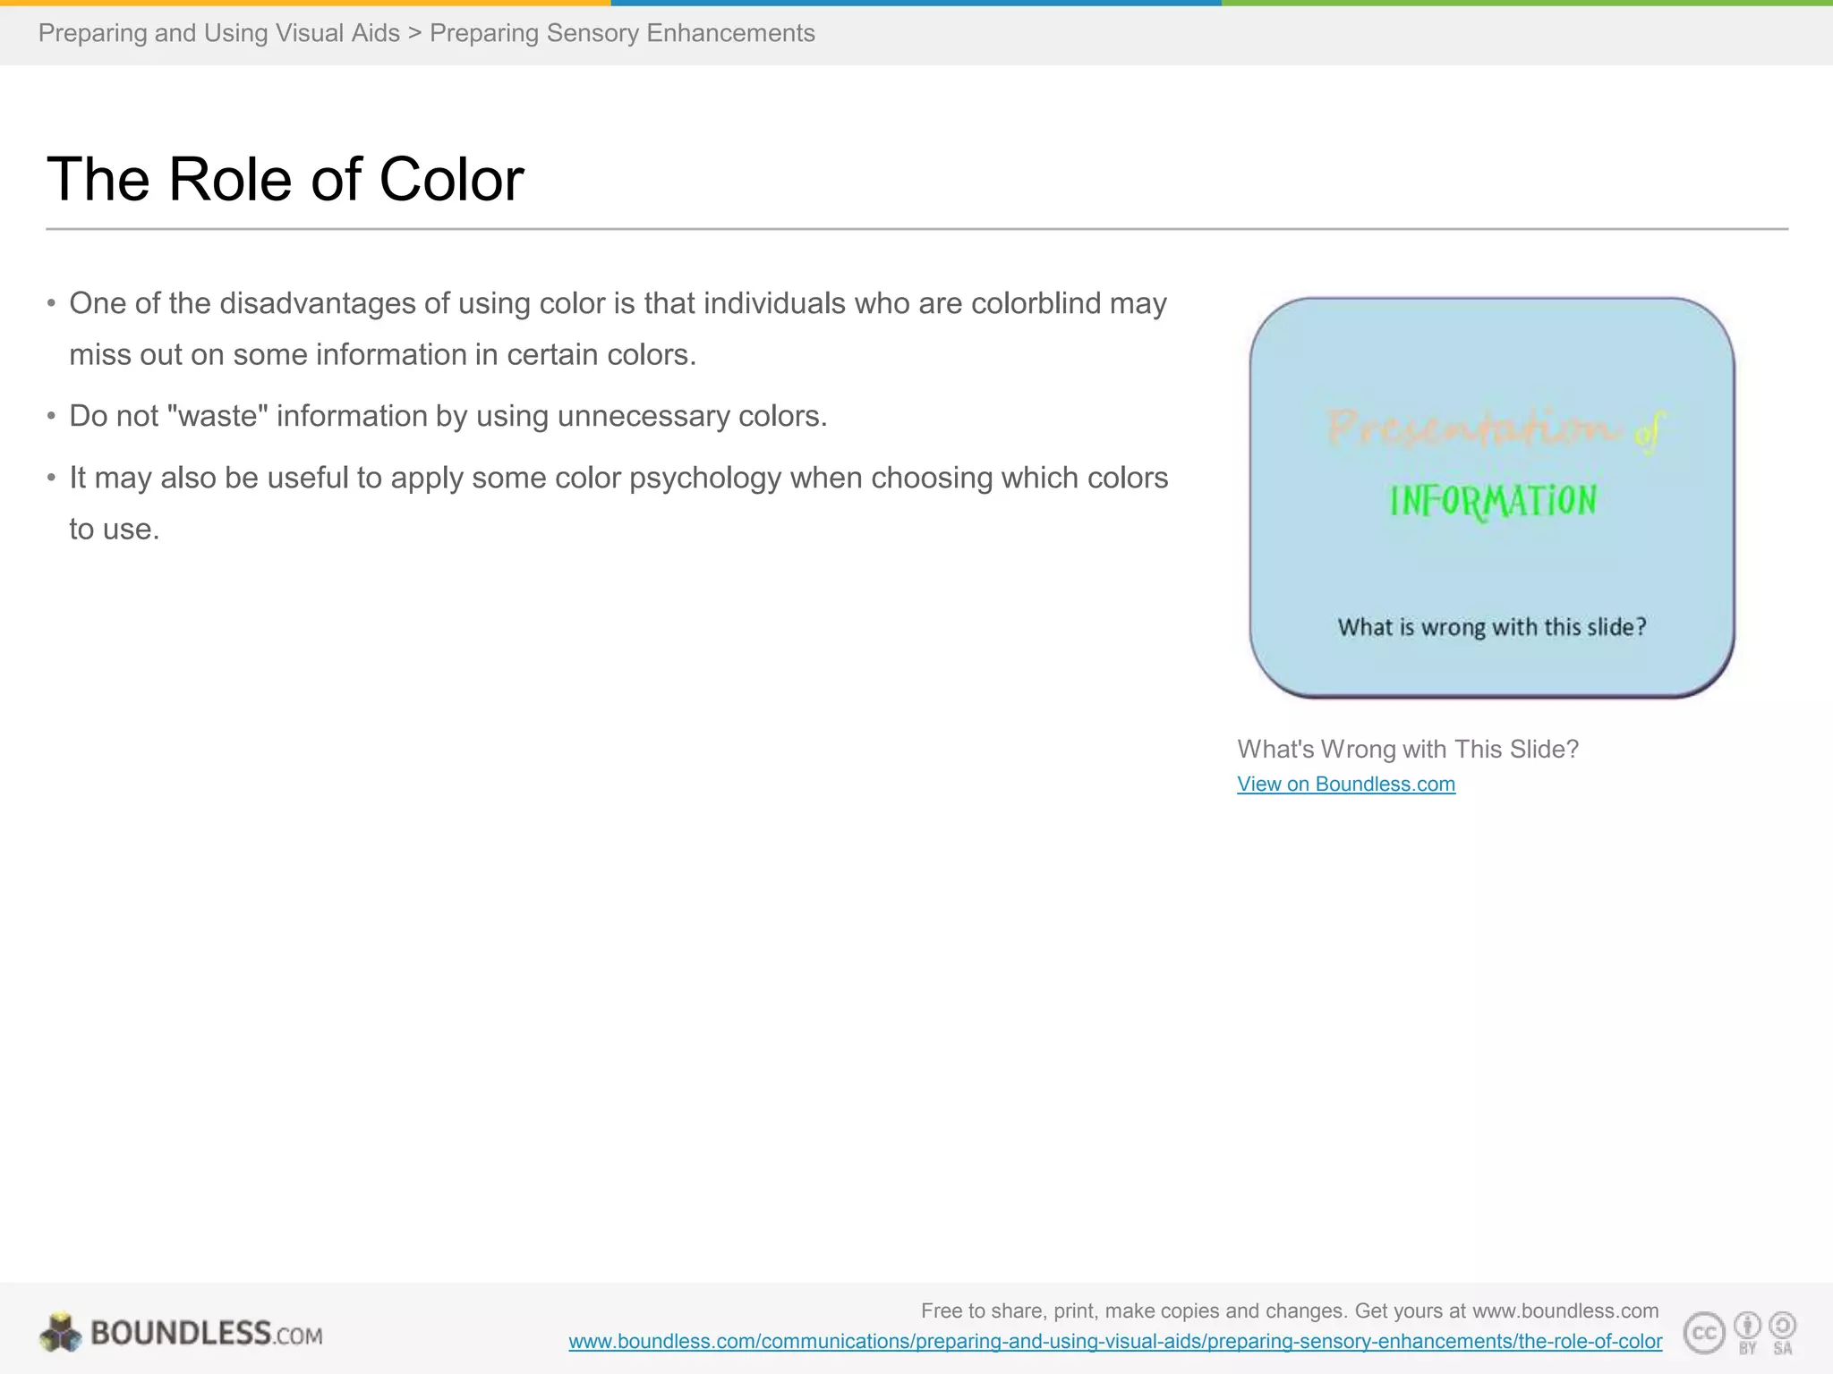
Task: Open the the-role-of-color URL link in footer
Action: [1115, 1341]
